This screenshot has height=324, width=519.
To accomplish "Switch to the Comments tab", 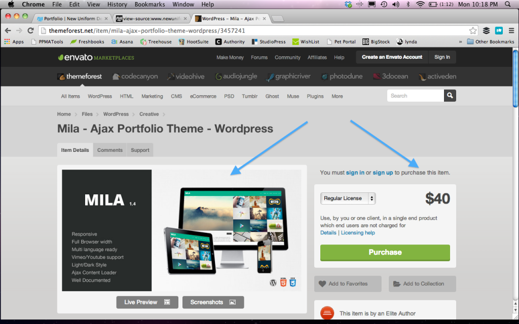I will (110, 150).
